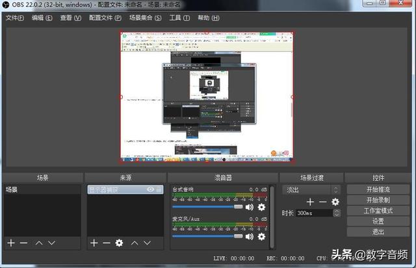Add a scene transition with plus icon
Image resolution: width=416 pixels, height=268 pixels.
click(x=310, y=202)
